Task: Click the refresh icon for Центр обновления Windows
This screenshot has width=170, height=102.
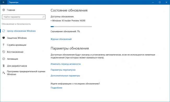Action: (4, 31)
